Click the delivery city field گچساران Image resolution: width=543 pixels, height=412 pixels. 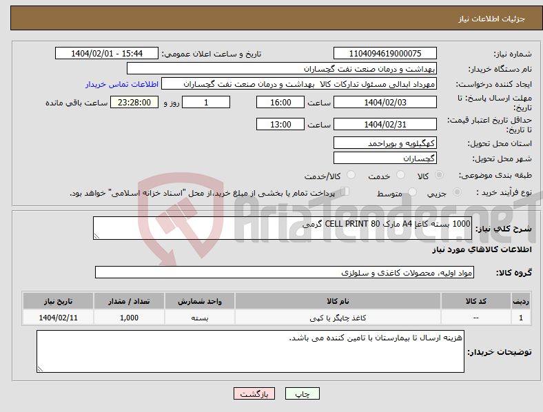(385, 158)
